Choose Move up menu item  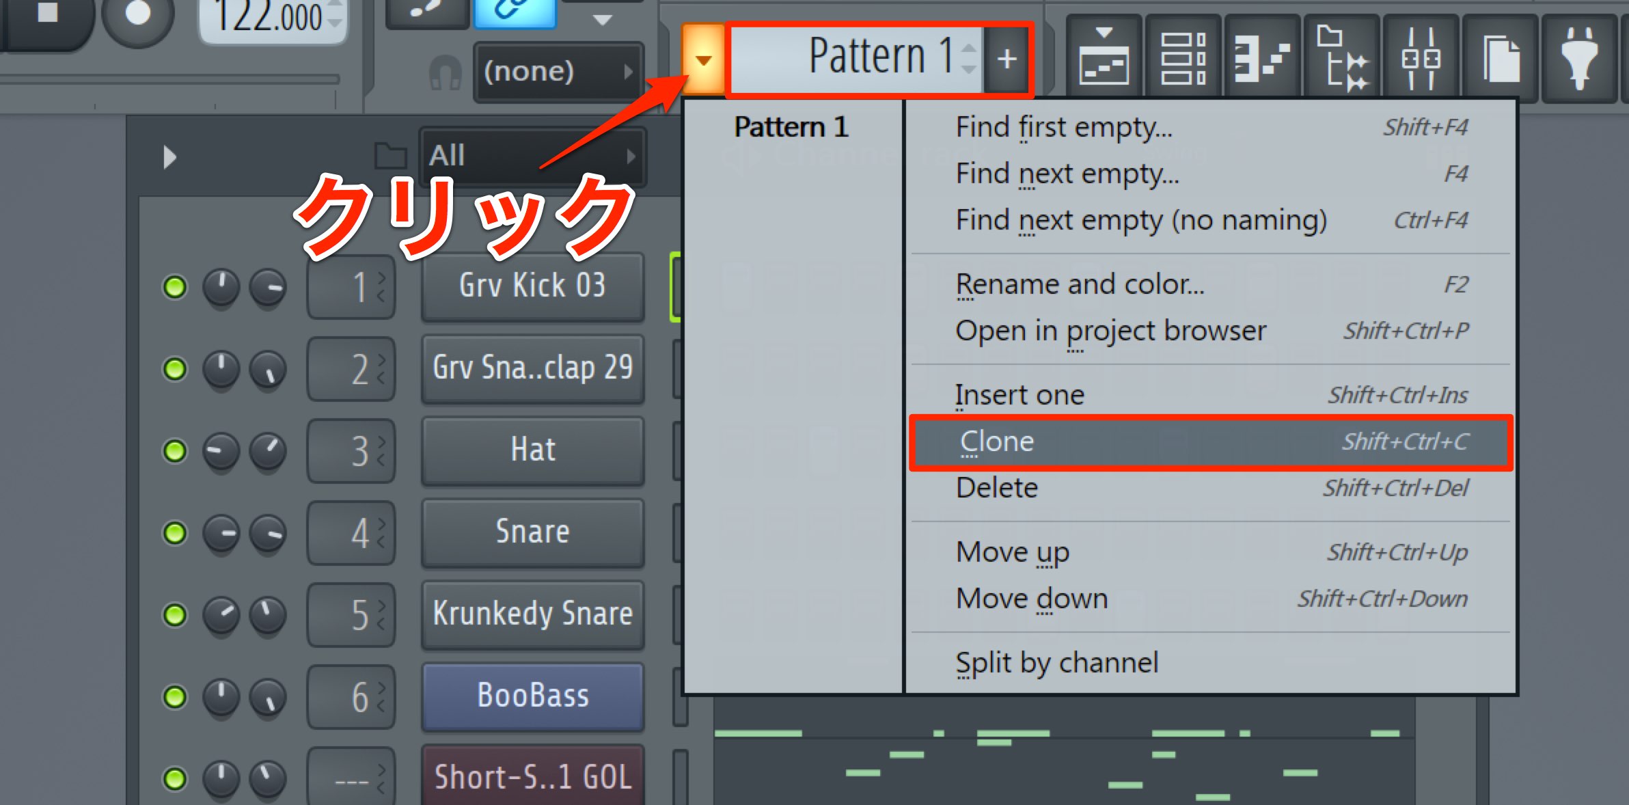tap(1211, 552)
